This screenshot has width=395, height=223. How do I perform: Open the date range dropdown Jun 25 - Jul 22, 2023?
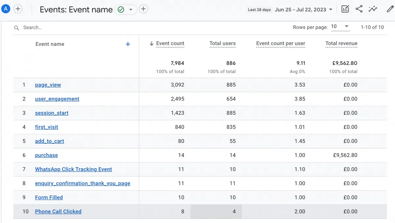coord(303,10)
